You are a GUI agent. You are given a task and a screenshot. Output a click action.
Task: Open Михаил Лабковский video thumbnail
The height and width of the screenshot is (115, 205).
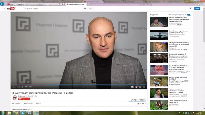tap(159, 22)
